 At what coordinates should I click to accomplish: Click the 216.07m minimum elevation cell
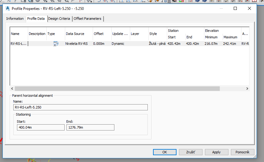pyautogui.click(x=213, y=44)
